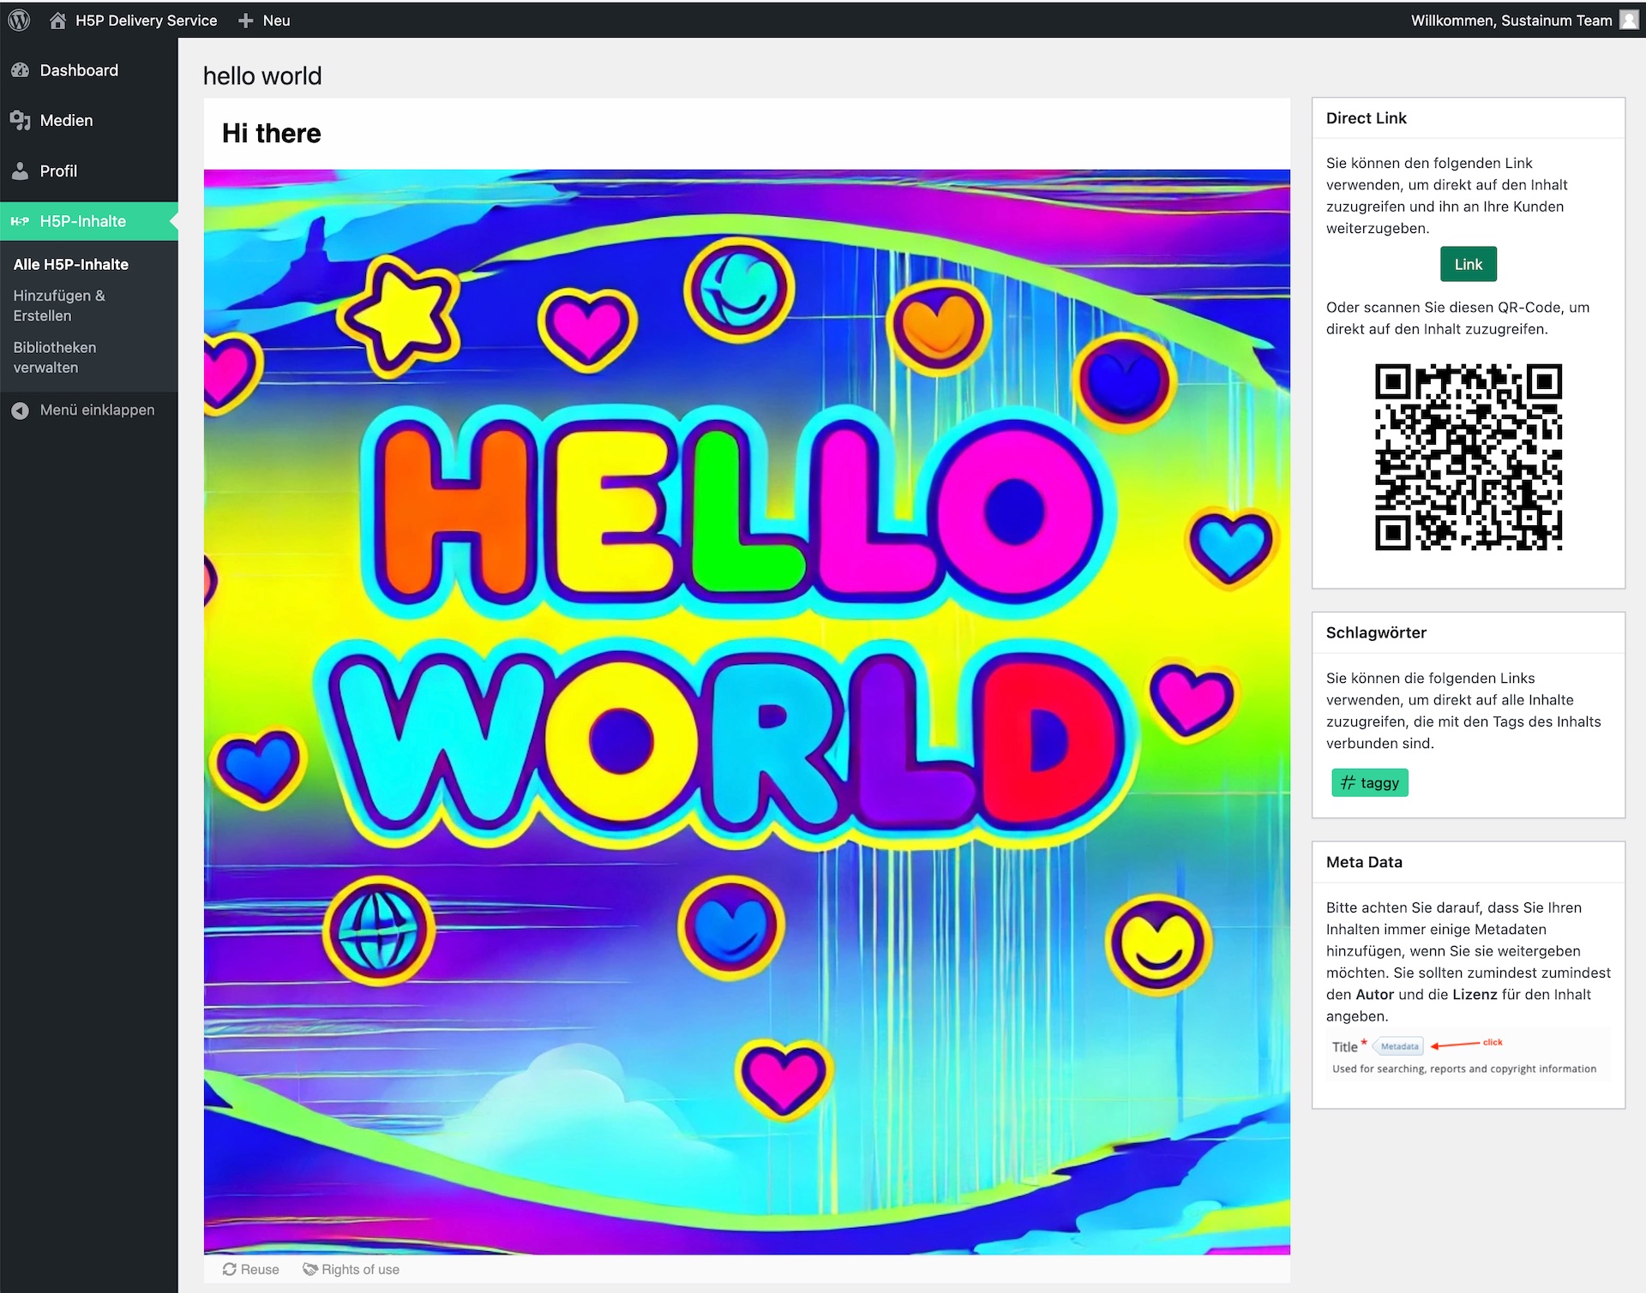Click the WordPress logo icon
1646x1293 pixels.
pyautogui.click(x=19, y=20)
